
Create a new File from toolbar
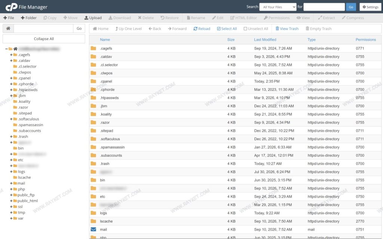tap(9, 18)
